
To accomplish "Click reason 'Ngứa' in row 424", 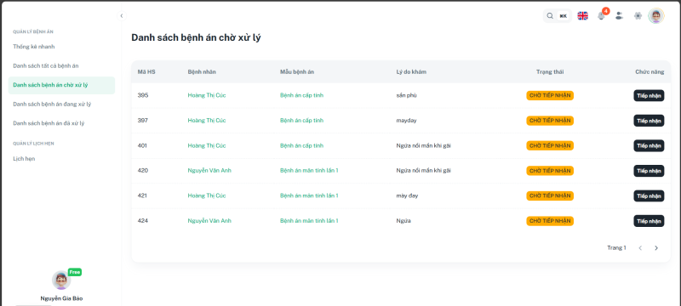I will [x=403, y=221].
